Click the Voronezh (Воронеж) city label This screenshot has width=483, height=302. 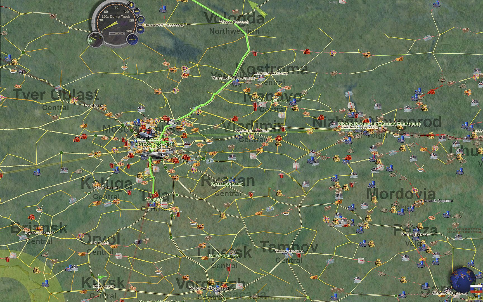[x=209, y=288]
